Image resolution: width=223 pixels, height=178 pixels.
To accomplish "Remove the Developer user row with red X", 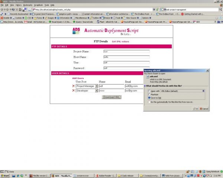I will (73, 90).
